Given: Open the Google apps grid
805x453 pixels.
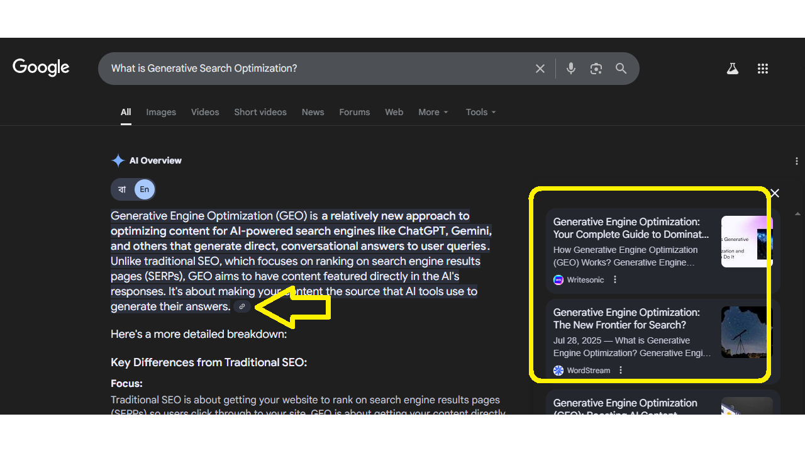Looking at the screenshot, I should click(x=762, y=69).
